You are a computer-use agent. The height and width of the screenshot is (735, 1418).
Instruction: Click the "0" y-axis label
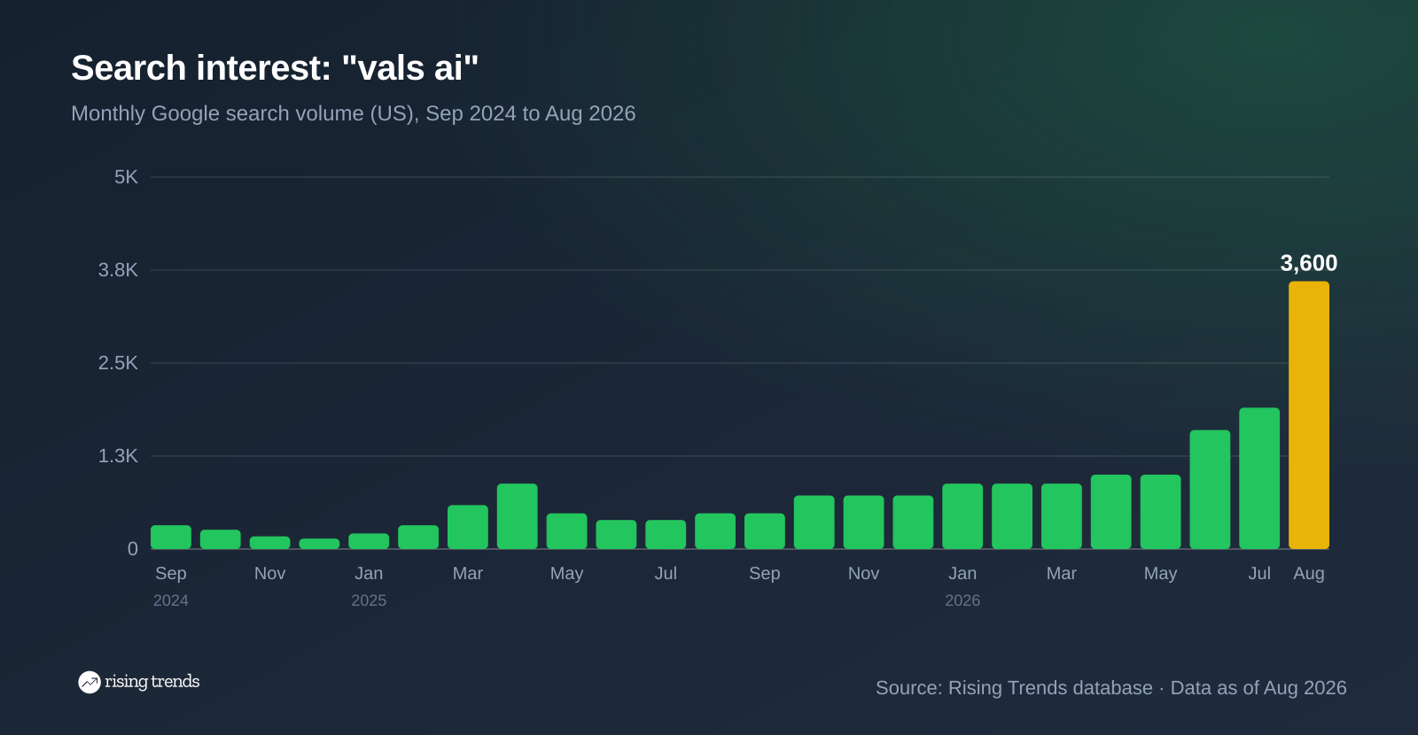[133, 549]
